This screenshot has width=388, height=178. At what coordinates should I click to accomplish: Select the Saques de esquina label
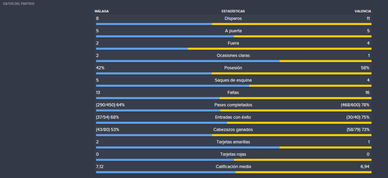click(x=233, y=80)
